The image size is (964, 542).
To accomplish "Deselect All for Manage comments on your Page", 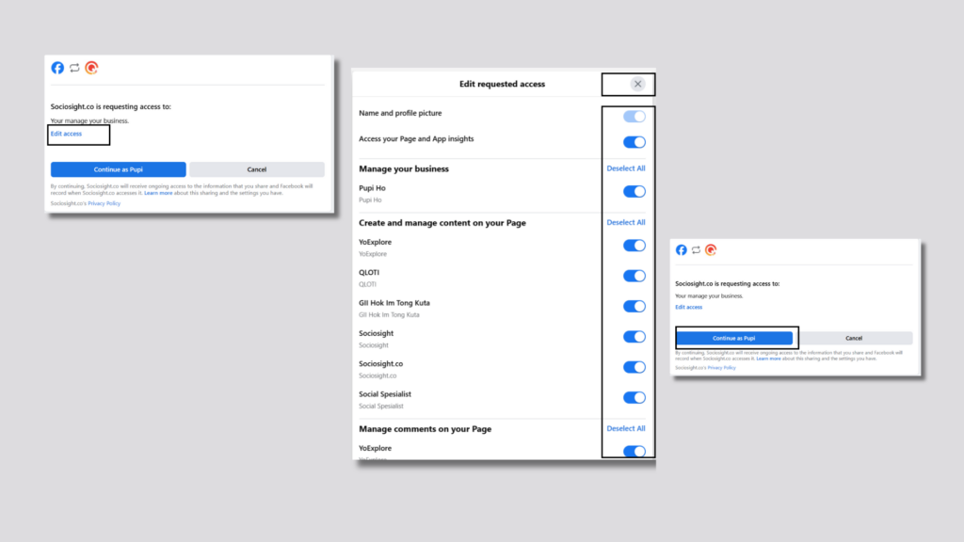I will click(626, 428).
